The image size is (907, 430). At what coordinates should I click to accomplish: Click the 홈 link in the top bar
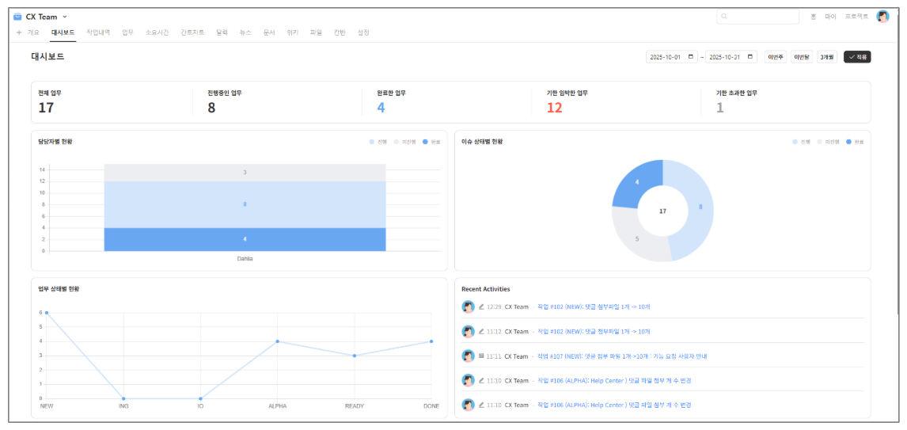pyautogui.click(x=813, y=17)
